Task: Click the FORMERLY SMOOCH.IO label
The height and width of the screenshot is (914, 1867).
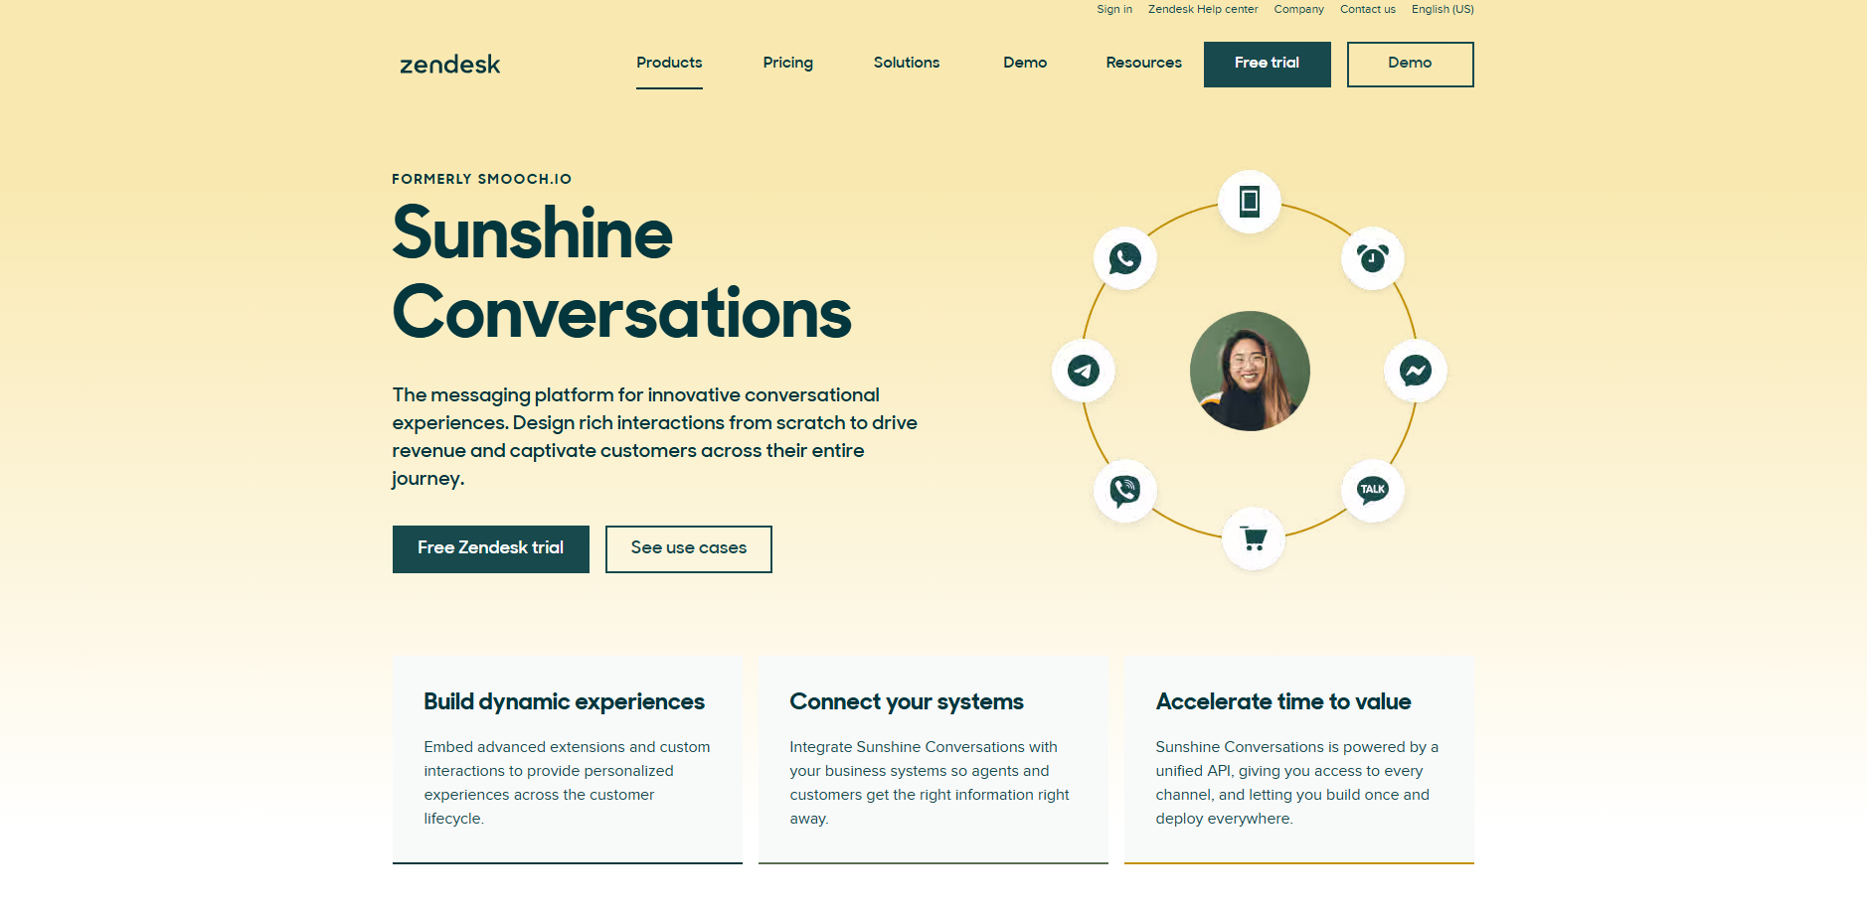Action: (482, 179)
